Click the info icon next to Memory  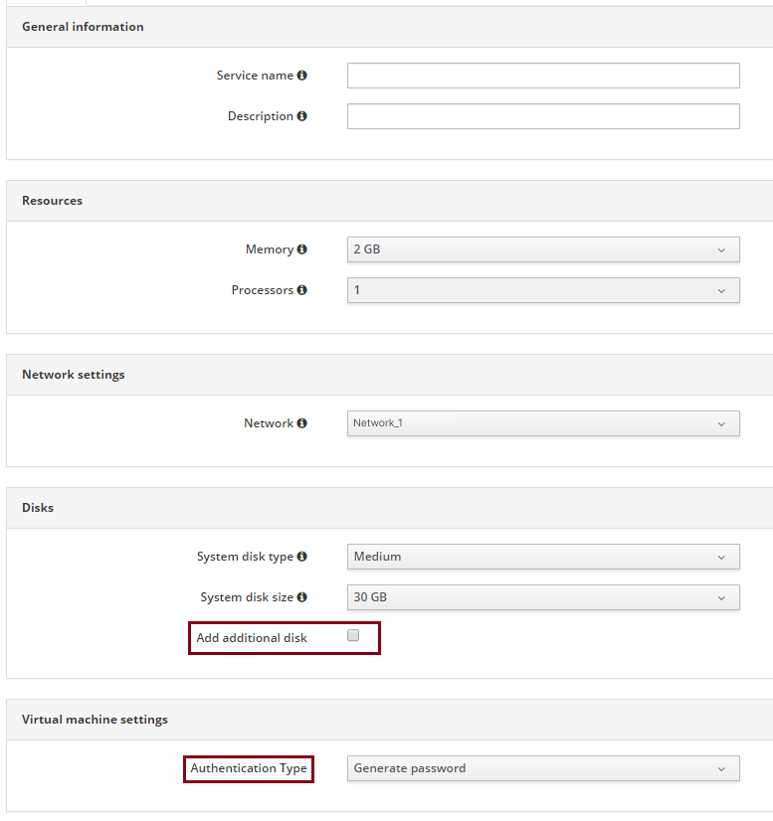point(301,249)
